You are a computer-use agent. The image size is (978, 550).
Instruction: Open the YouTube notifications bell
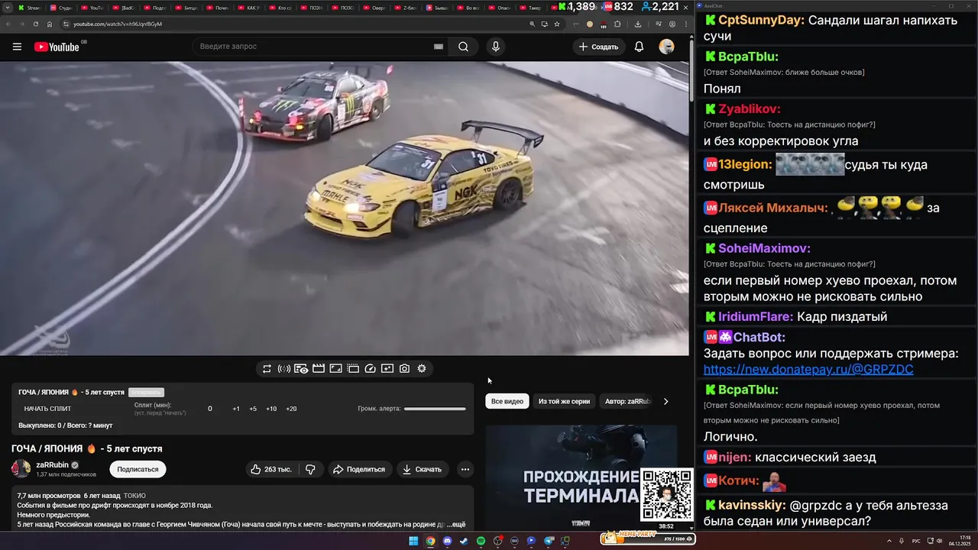639,47
